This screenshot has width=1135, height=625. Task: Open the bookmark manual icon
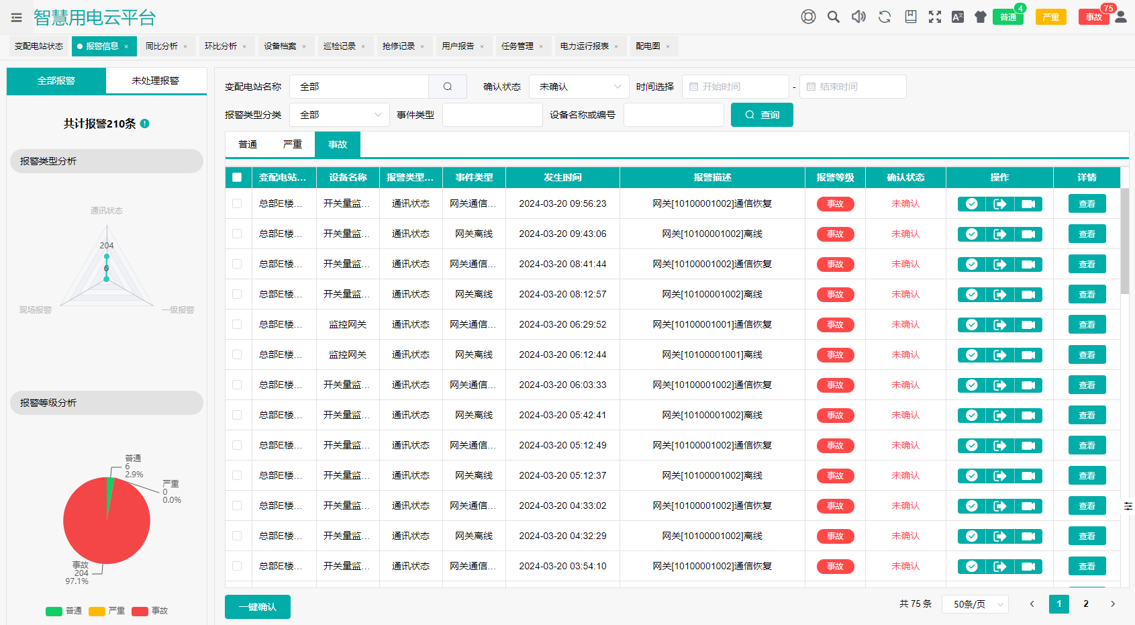(x=911, y=17)
